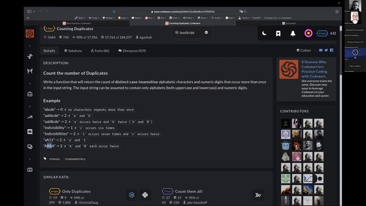Image resolution: width=366 pixels, height=206 pixels.
Task: Open the ChatGPT bookmark
Action: (x=256, y=18)
